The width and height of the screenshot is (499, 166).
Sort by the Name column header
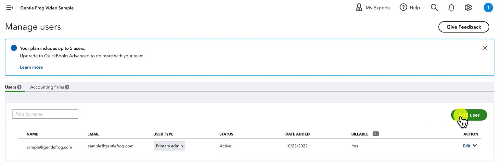tap(32, 134)
